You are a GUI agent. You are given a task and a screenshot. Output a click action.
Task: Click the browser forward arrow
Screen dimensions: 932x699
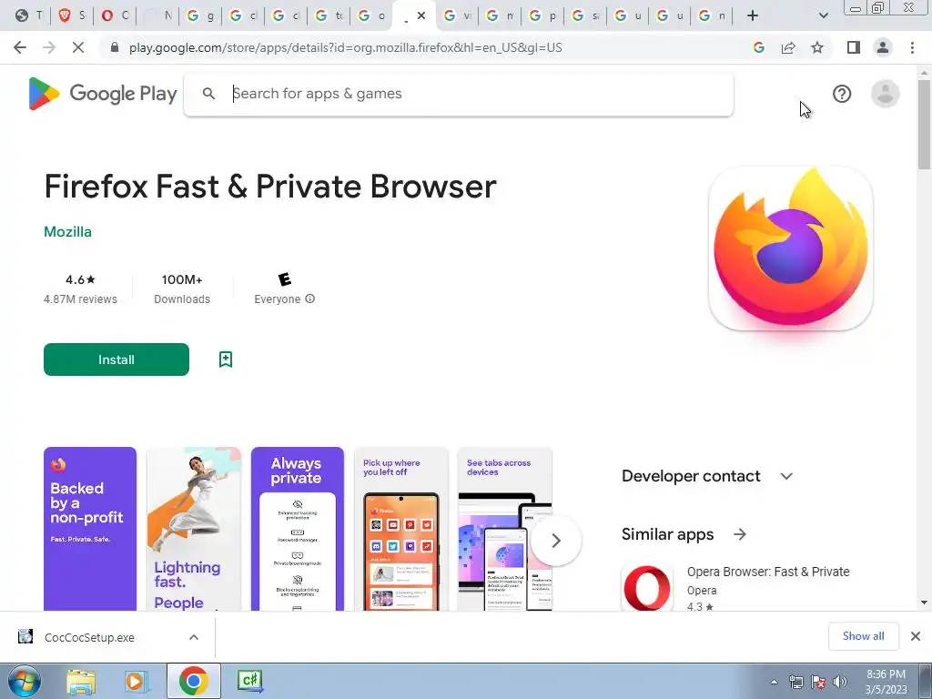click(x=49, y=47)
